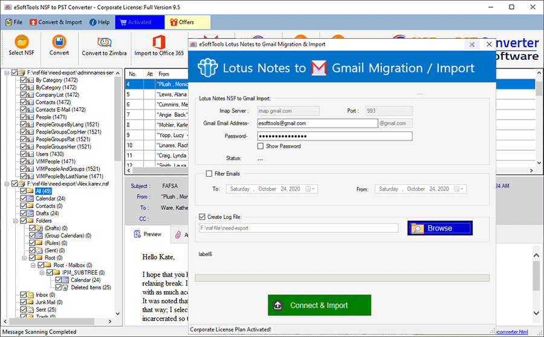Enable the Filter Emails checkbox
This screenshot has height=337, width=544.
(x=209, y=174)
